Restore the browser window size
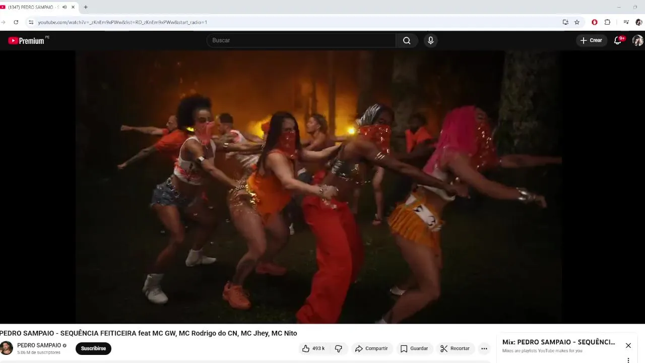Viewport: 645px width, 363px height. [x=635, y=7]
